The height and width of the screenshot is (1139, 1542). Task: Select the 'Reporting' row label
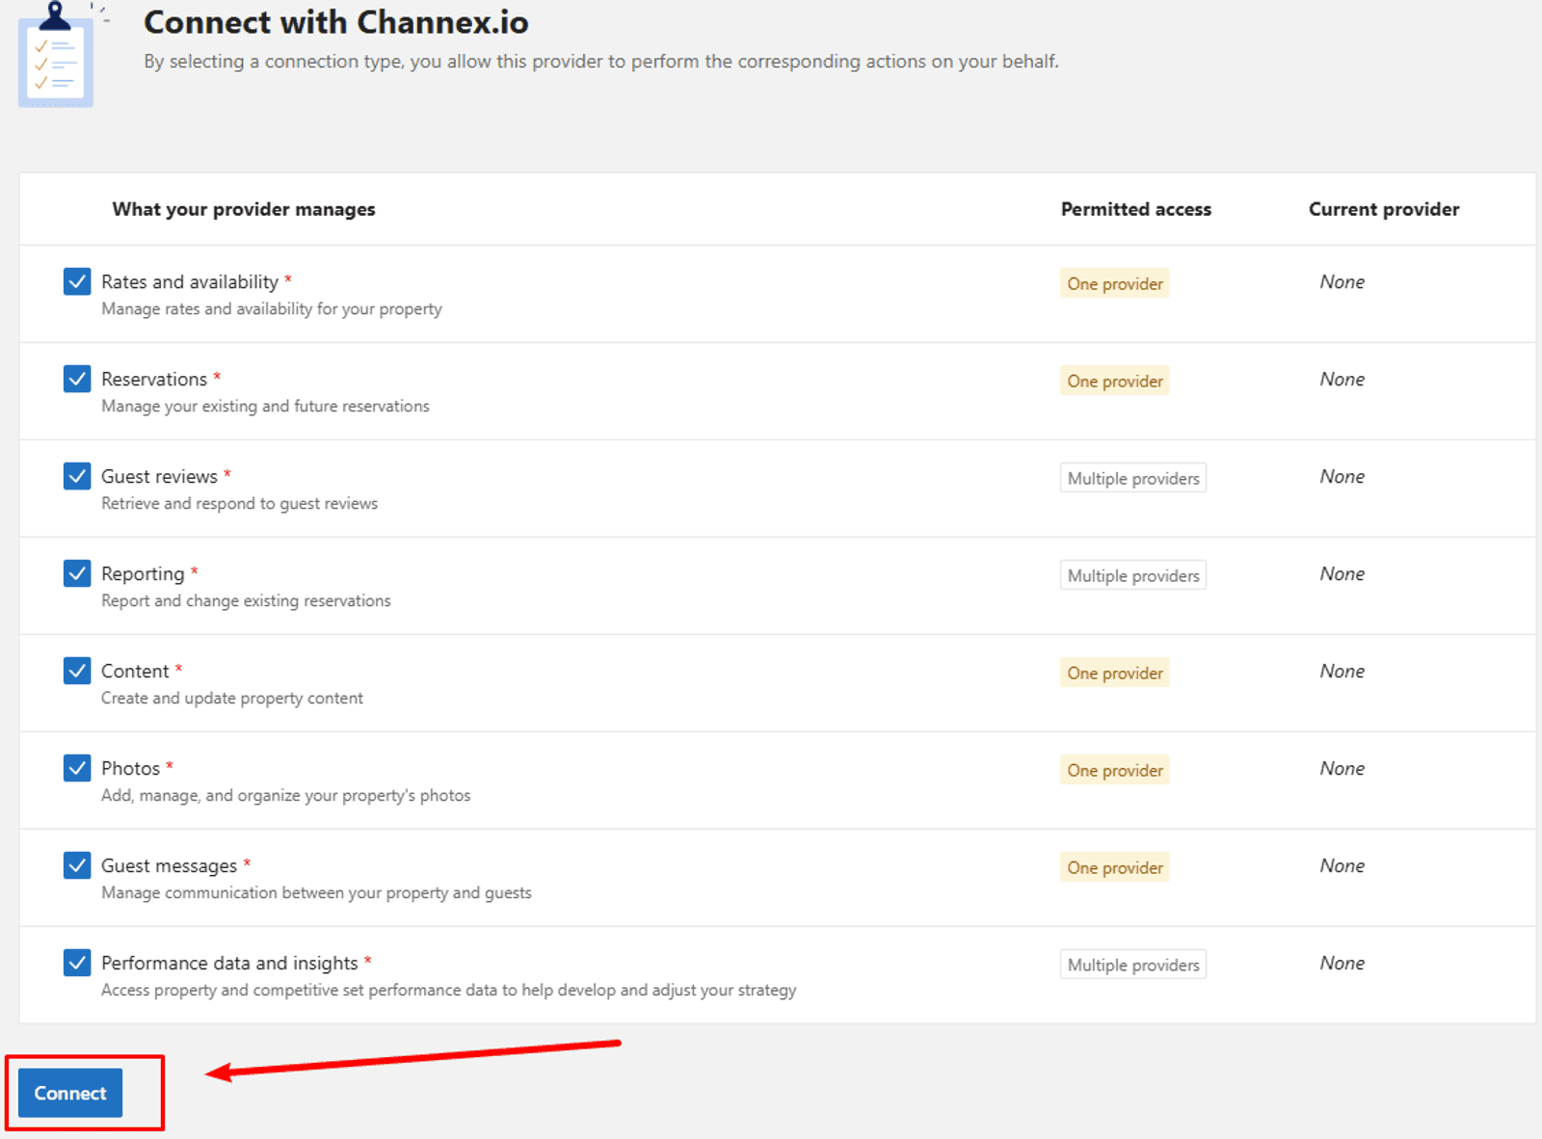click(x=143, y=573)
